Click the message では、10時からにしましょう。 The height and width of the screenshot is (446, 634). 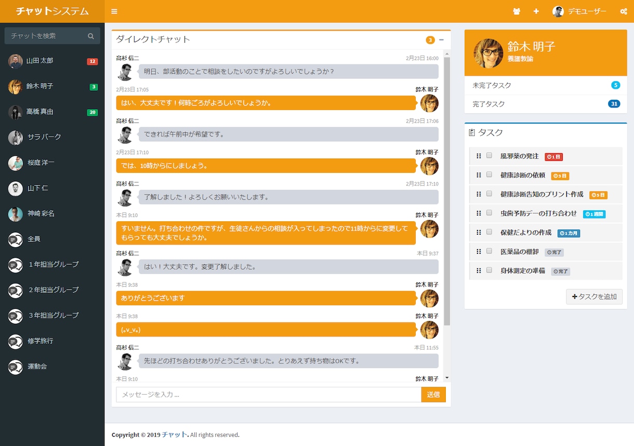tap(266, 166)
